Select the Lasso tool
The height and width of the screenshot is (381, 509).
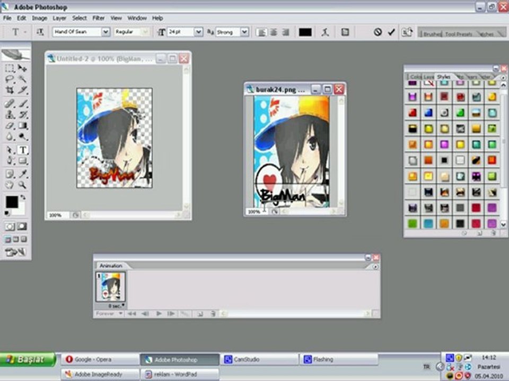pos(10,79)
